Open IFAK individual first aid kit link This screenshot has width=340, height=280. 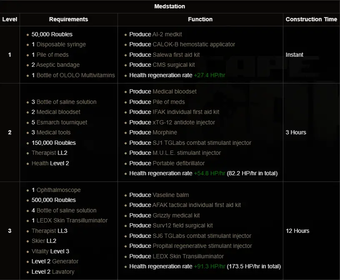(x=186, y=112)
